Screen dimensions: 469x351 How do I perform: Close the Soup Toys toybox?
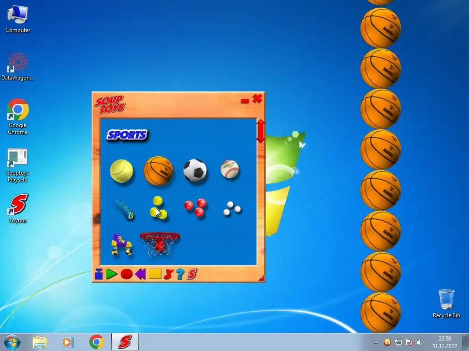(x=257, y=99)
